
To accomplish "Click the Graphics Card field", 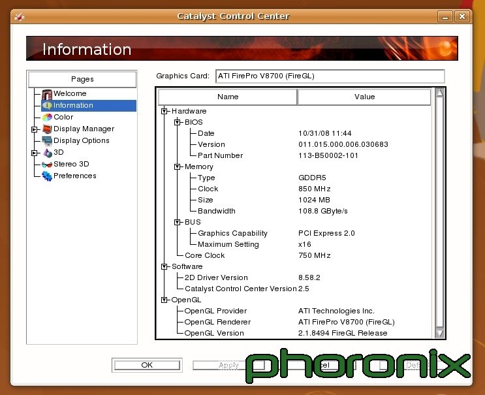I will (x=330, y=76).
